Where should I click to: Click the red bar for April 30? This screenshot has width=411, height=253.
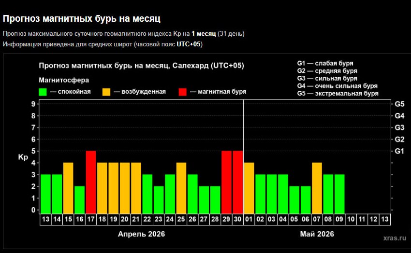[238, 182]
